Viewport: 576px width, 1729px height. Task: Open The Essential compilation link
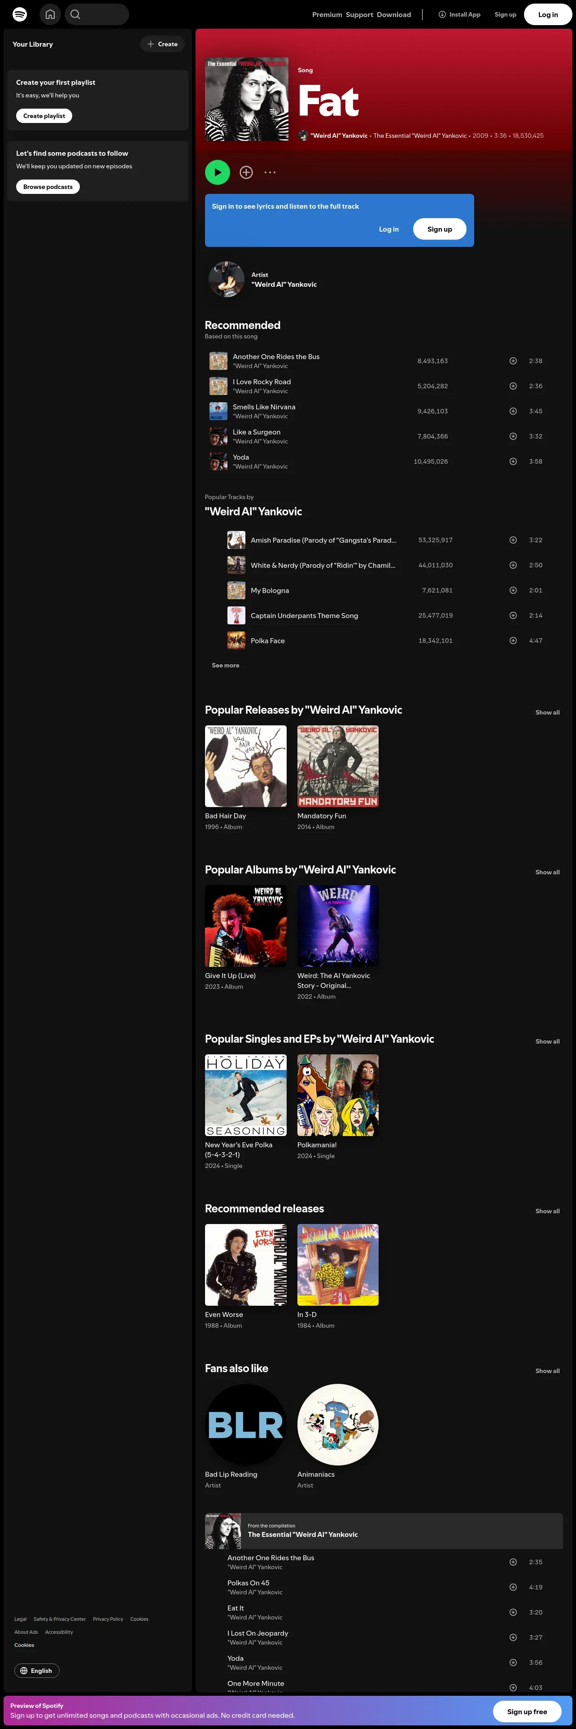coord(302,1534)
